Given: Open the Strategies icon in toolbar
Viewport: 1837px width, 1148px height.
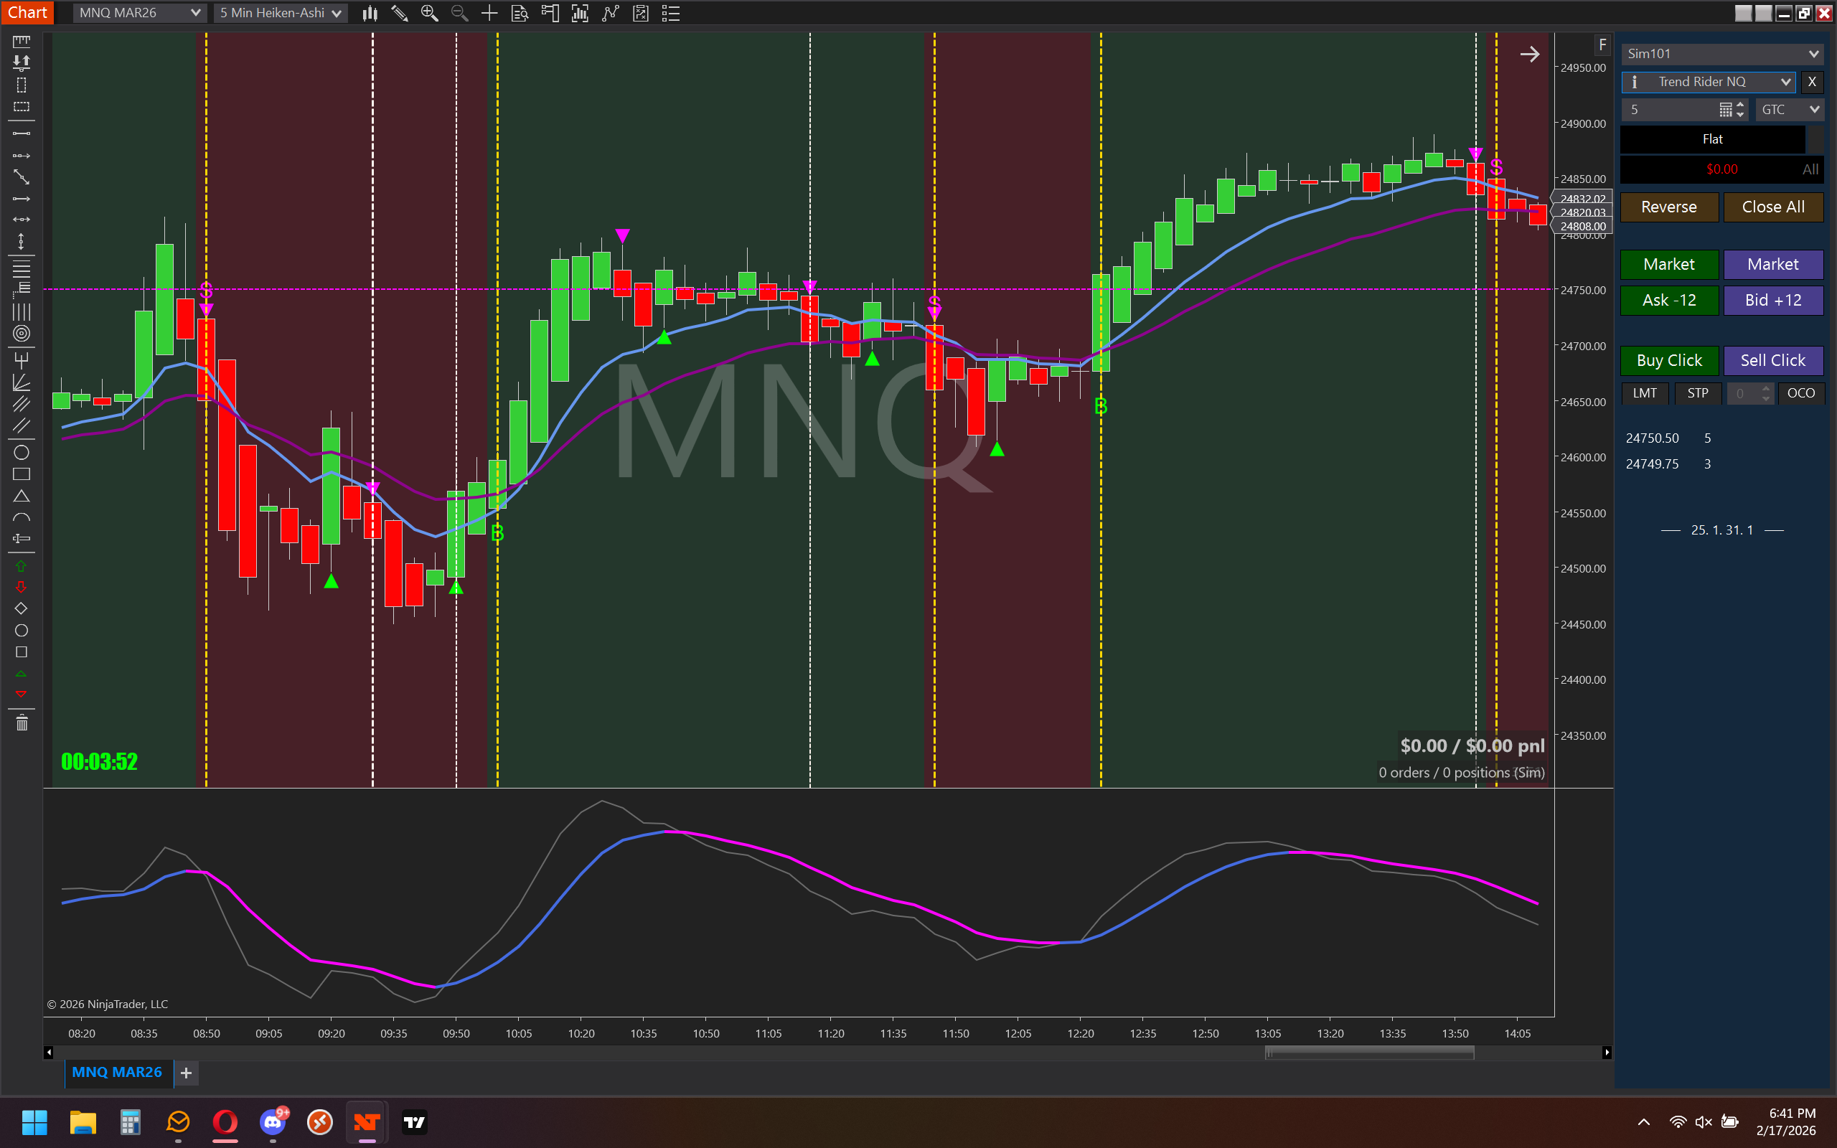Looking at the screenshot, I should [641, 13].
